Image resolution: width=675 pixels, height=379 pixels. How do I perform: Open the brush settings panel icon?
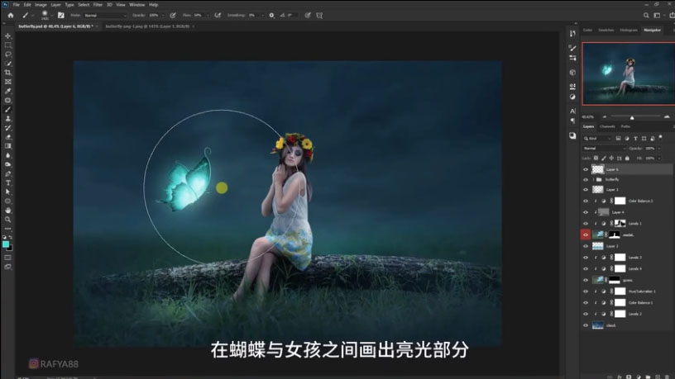[60, 15]
